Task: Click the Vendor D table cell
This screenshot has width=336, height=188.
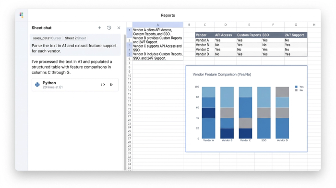Action: tap(204, 54)
